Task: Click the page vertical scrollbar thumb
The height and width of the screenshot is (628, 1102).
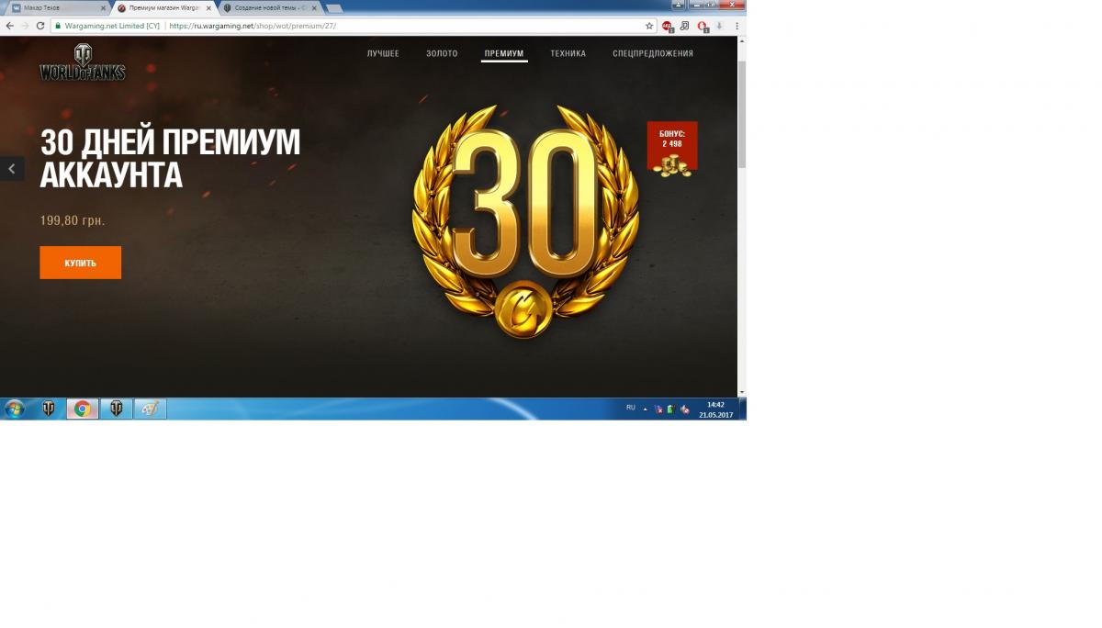Action: [742, 115]
